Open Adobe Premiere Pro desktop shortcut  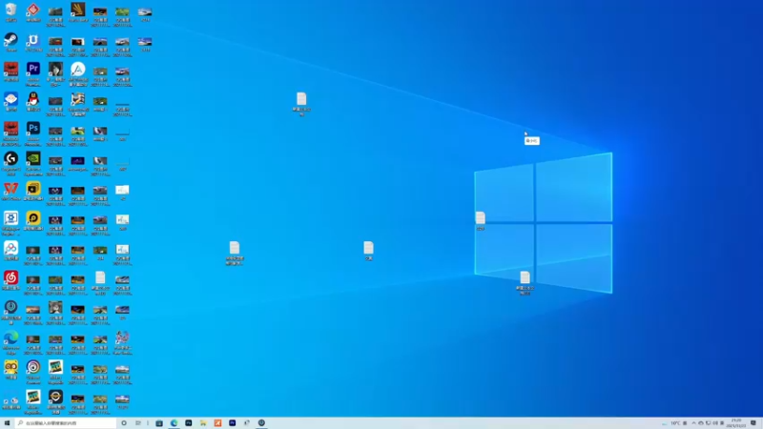(33, 73)
